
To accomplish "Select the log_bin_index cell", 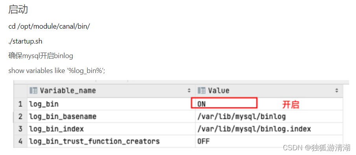I will click(111, 129).
